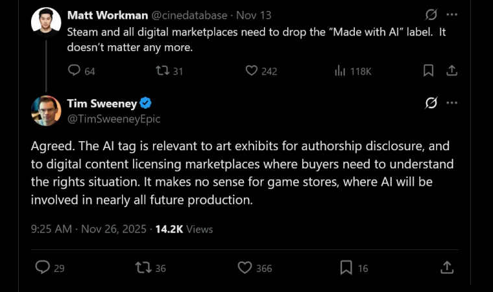Repost Matt Workman's post

pyautogui.click(x=161, y=71)
